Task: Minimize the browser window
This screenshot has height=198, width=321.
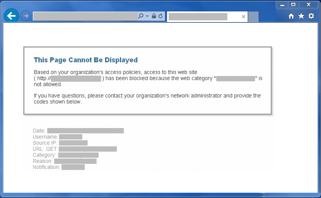Action: point(282,4)
